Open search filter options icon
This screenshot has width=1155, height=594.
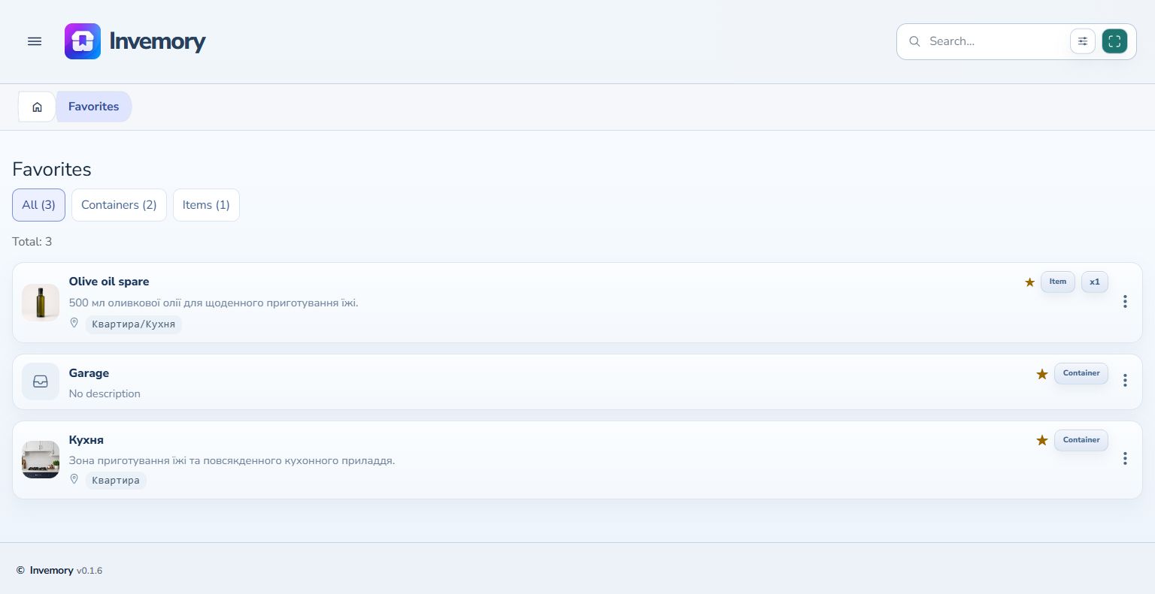pyautogui.click(x=1083, y=41)
